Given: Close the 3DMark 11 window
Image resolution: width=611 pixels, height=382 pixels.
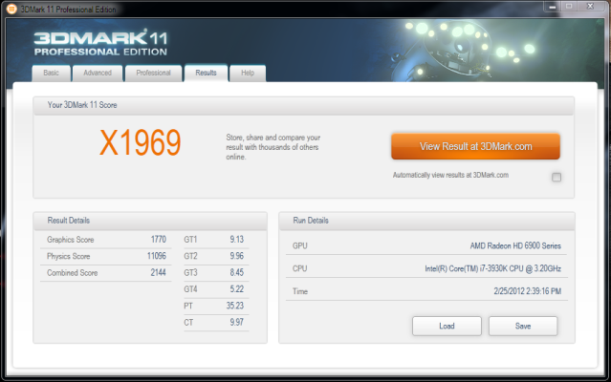Looking at the screenshot, I should coord(591,7).
